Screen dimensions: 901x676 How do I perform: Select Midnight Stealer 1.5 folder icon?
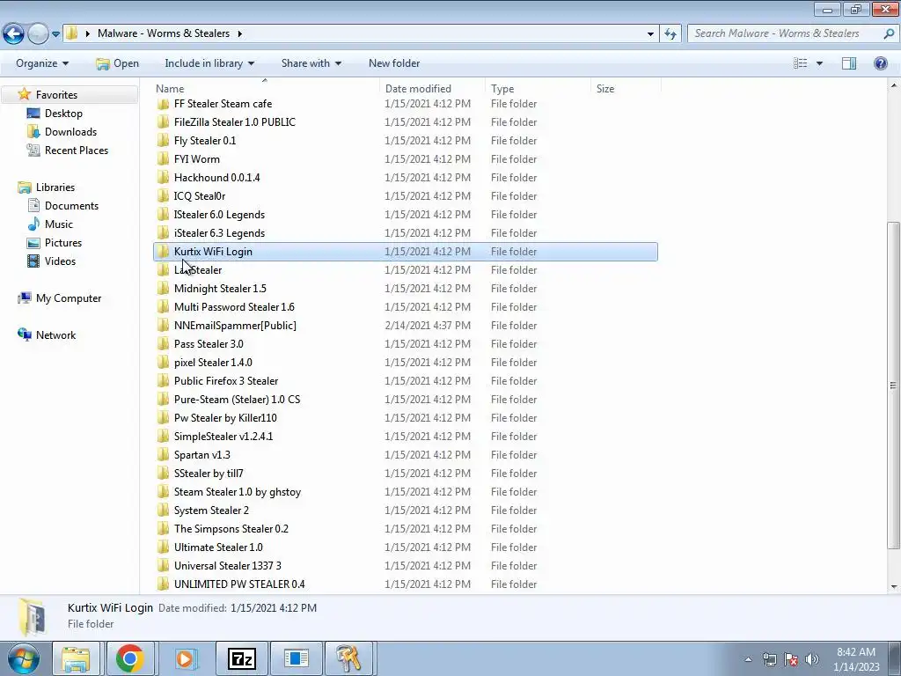pyautogui.click(x=163, y=289)
